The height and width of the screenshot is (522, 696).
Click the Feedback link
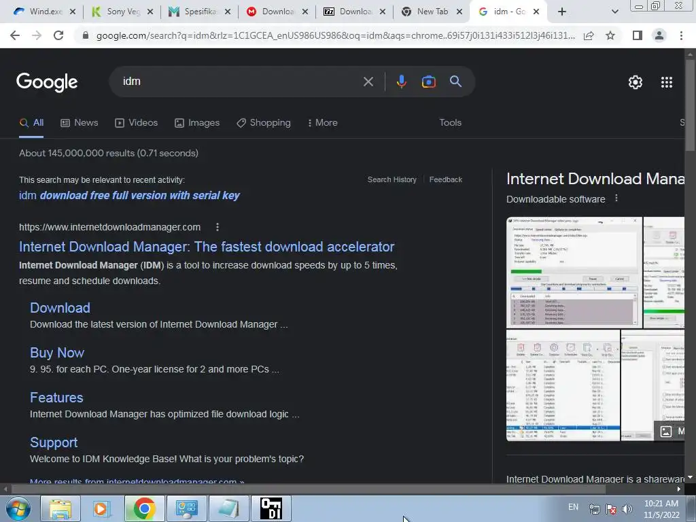[446, 179]
